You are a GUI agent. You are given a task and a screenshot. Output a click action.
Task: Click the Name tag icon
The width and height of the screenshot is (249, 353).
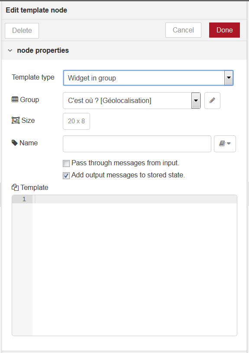[x=15, y=143]
